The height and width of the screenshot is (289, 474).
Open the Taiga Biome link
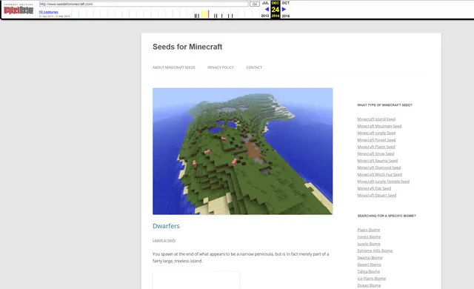coord(369,271)
